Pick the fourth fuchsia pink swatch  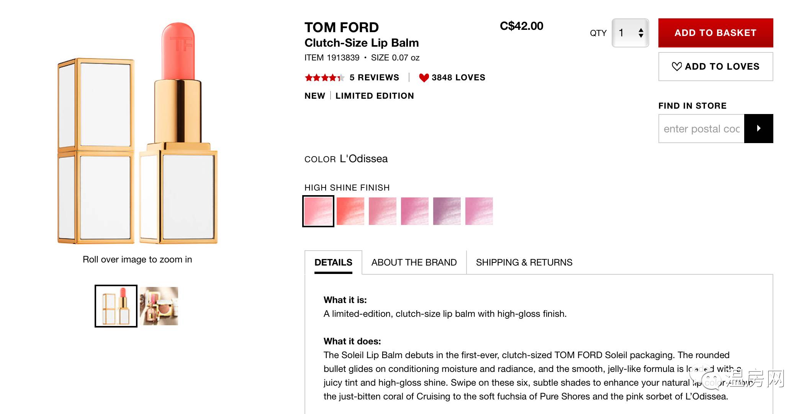[415, 211]
